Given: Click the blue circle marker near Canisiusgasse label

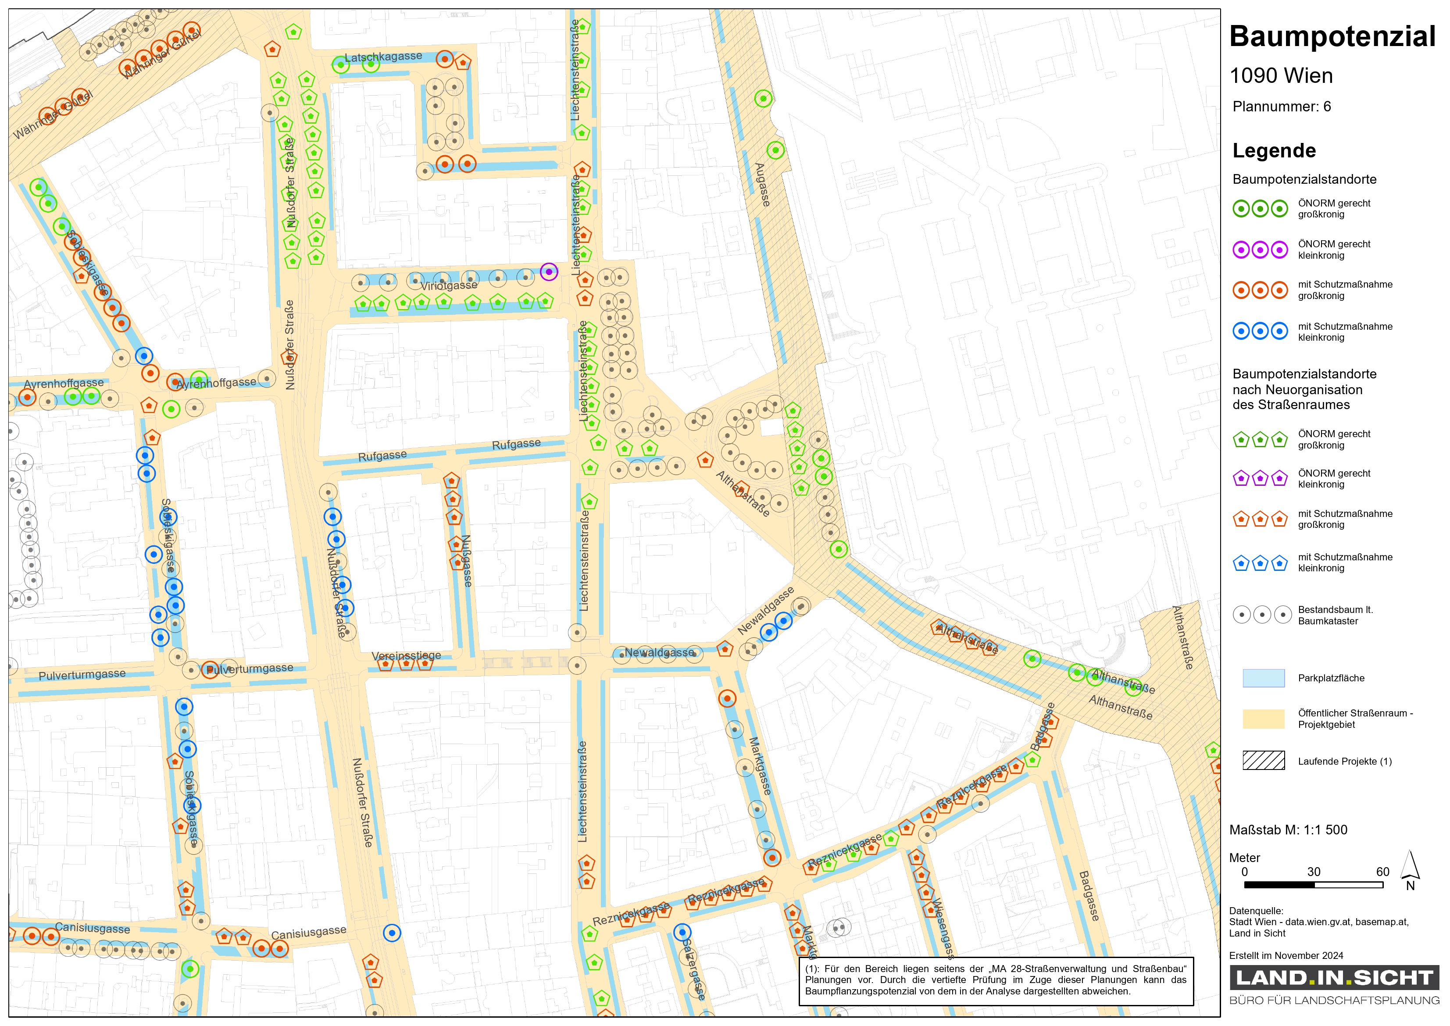Looking at the screenshot, I should (392, 933).
